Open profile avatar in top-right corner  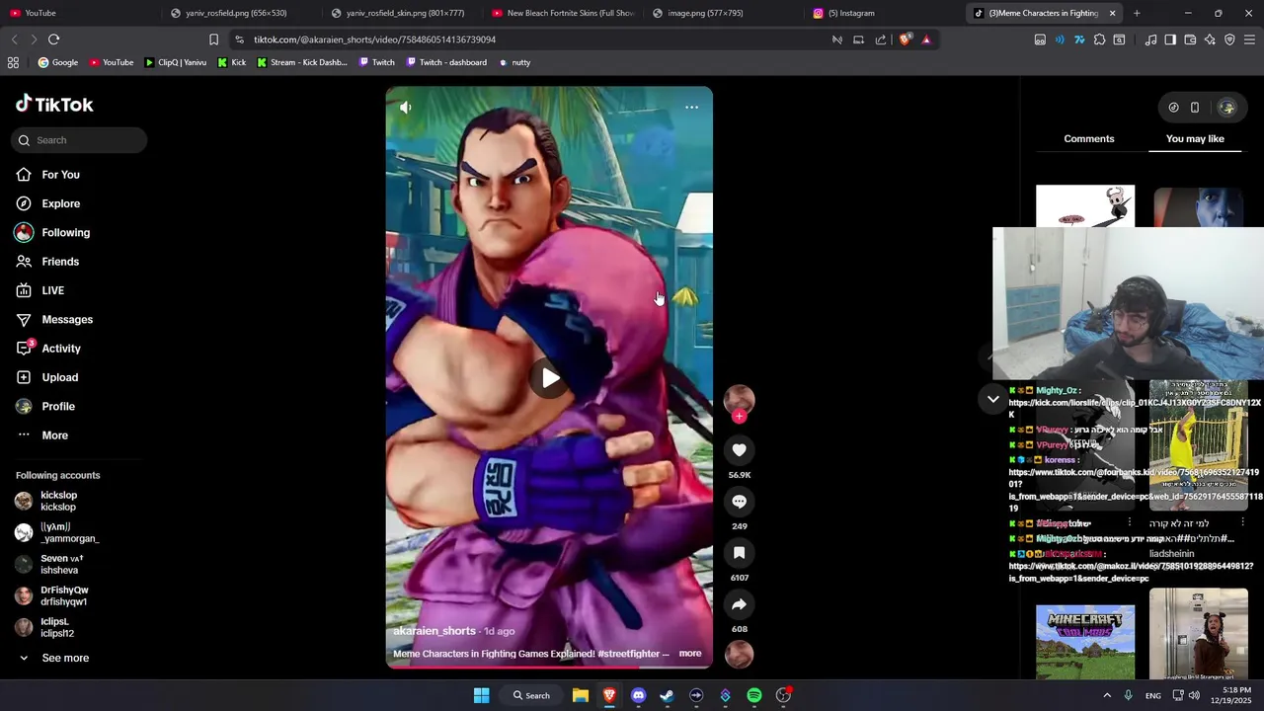coord(1226,108)
